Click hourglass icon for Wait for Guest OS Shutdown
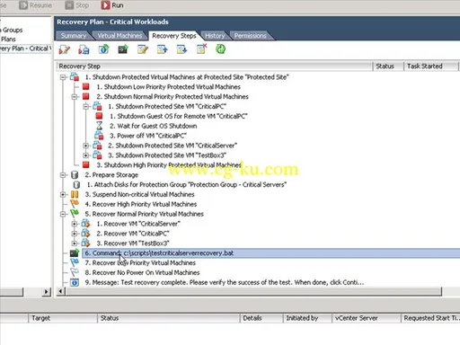The height and width of the screenshot is (345, 460). pos(99,126)
